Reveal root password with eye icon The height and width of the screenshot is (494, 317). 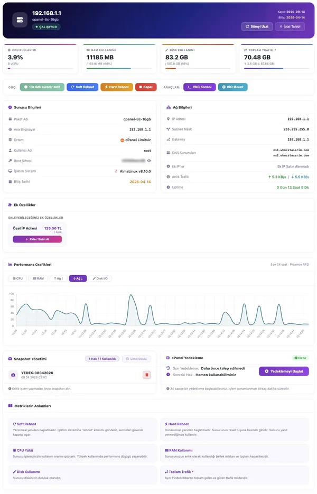tap(149, 160)
